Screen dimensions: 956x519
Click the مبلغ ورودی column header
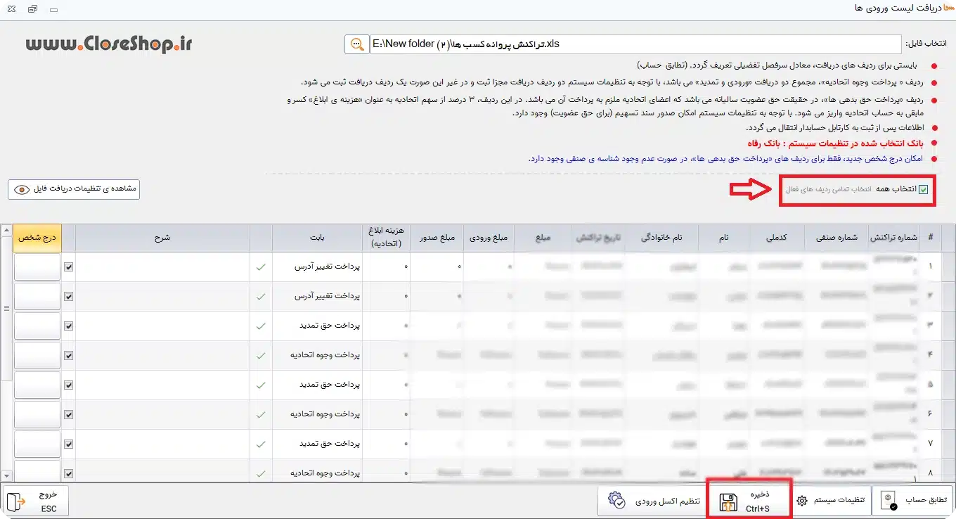pos(489,238)
